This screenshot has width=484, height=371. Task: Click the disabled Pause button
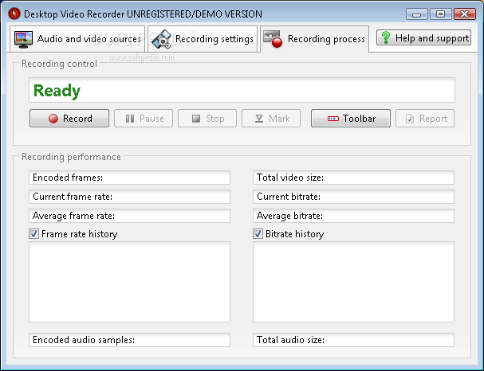pos(144,119)
